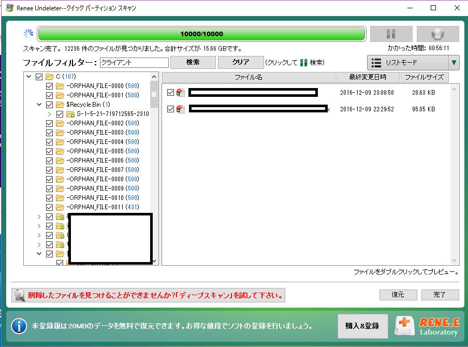Click the 95.05 KB size cell
The width and height of the screenshot is (468, 347).
tap(423, 109)
